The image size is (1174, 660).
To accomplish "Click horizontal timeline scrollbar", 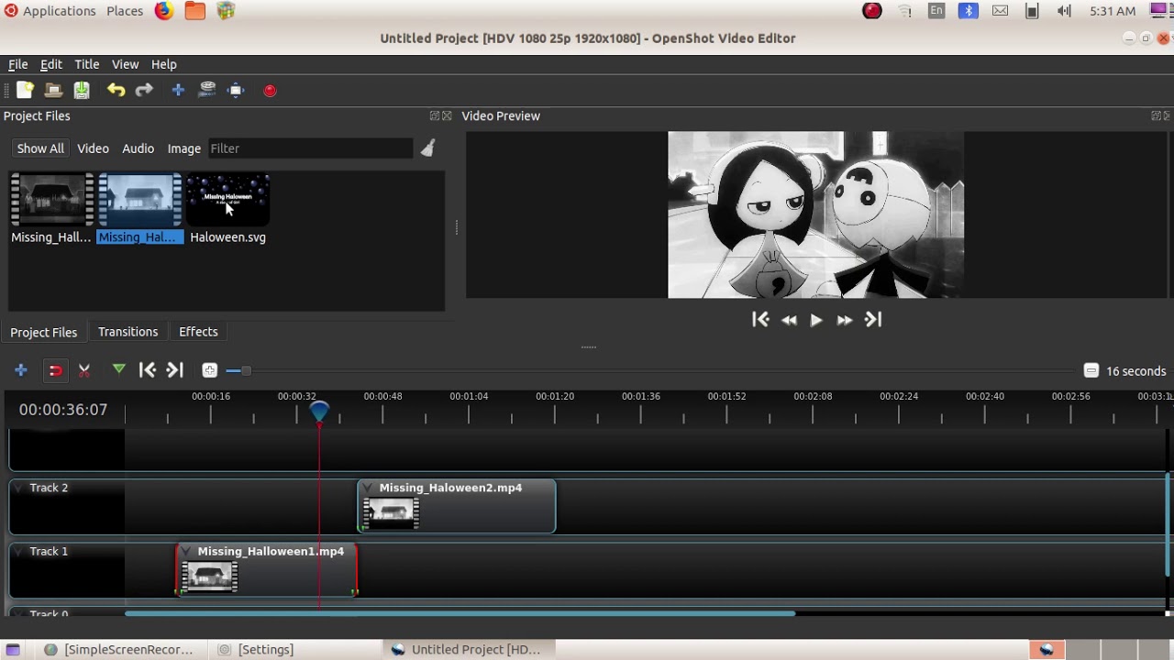I will (x=460, y=613).
